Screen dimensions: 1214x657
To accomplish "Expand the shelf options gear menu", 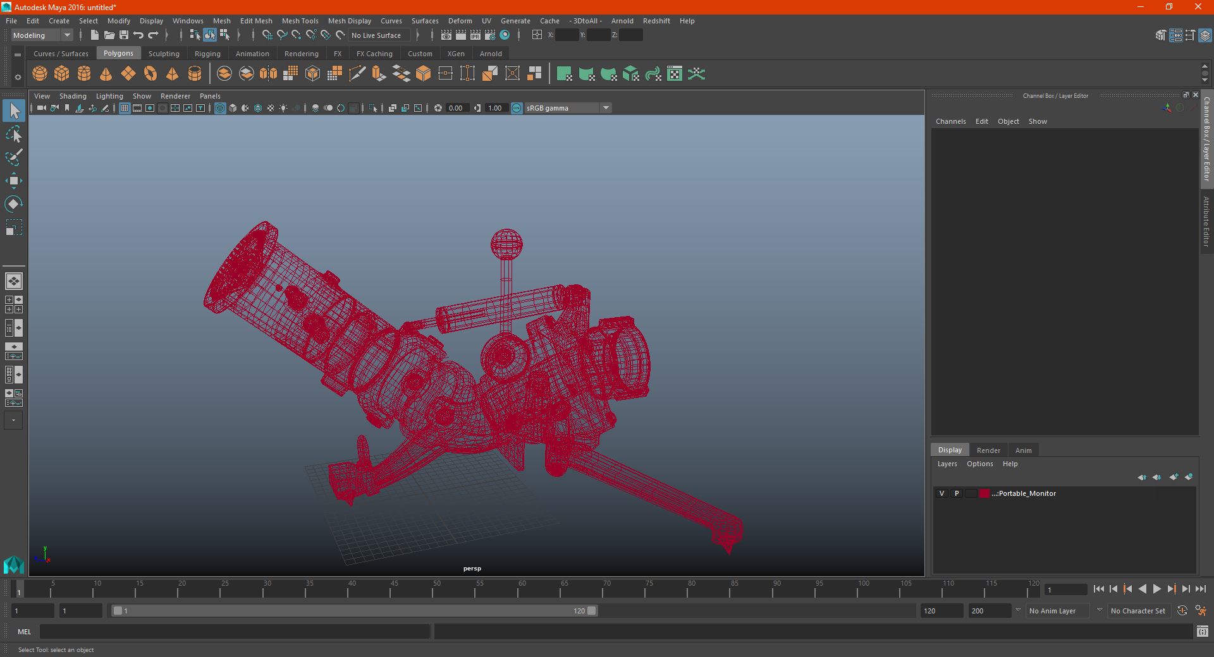I will [18, 77].
